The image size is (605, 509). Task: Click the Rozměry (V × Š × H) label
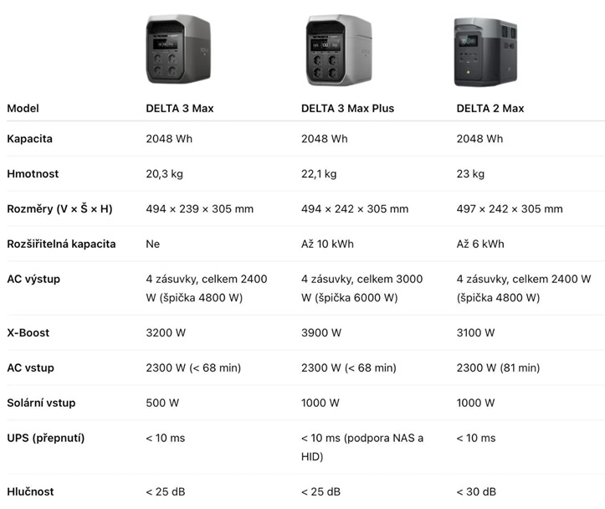(59, 209)
